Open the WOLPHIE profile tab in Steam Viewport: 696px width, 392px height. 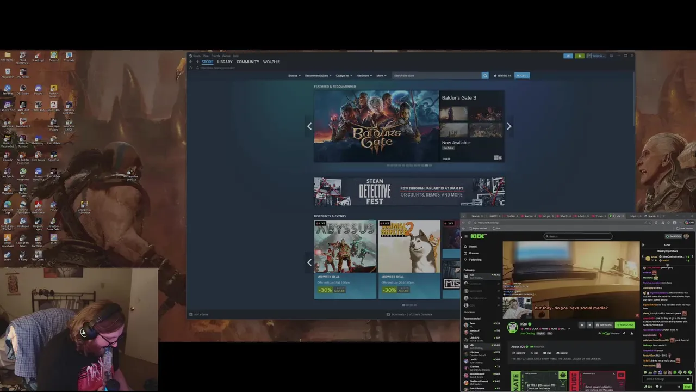point(271,62)
